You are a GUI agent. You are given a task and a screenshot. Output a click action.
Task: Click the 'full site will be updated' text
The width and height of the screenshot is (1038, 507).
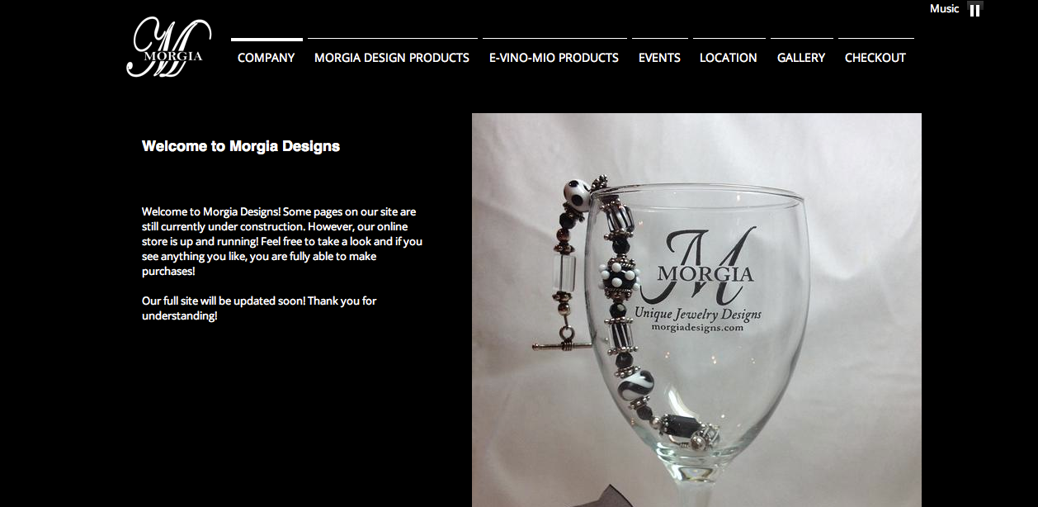tap(259, 308)
